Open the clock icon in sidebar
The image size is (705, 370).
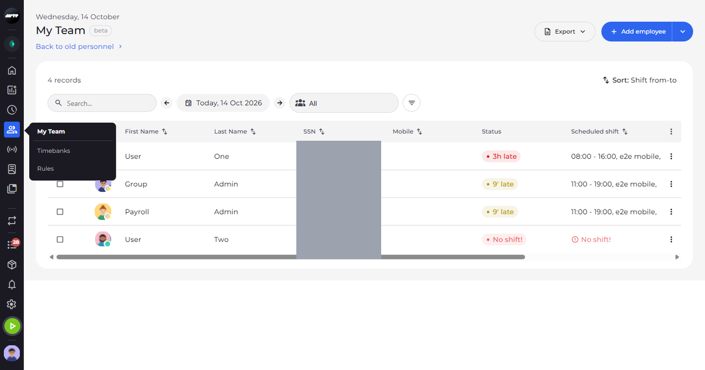[12, 110]
